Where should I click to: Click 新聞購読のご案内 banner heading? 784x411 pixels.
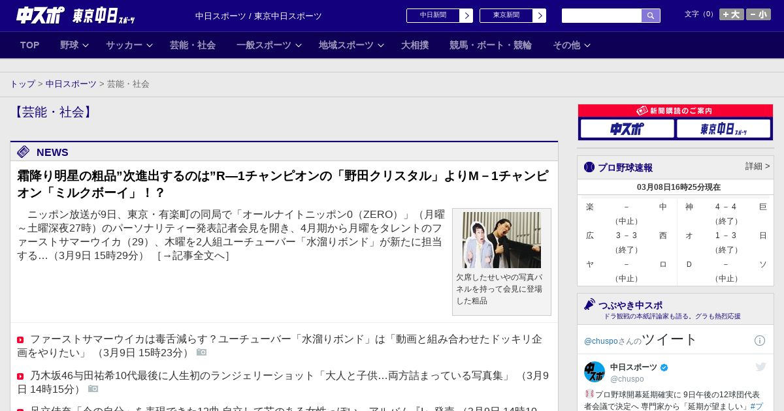(675, 110)
